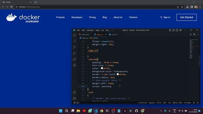
Task: Open the Customize Layout icon
Action: click(x=180, y=30)
